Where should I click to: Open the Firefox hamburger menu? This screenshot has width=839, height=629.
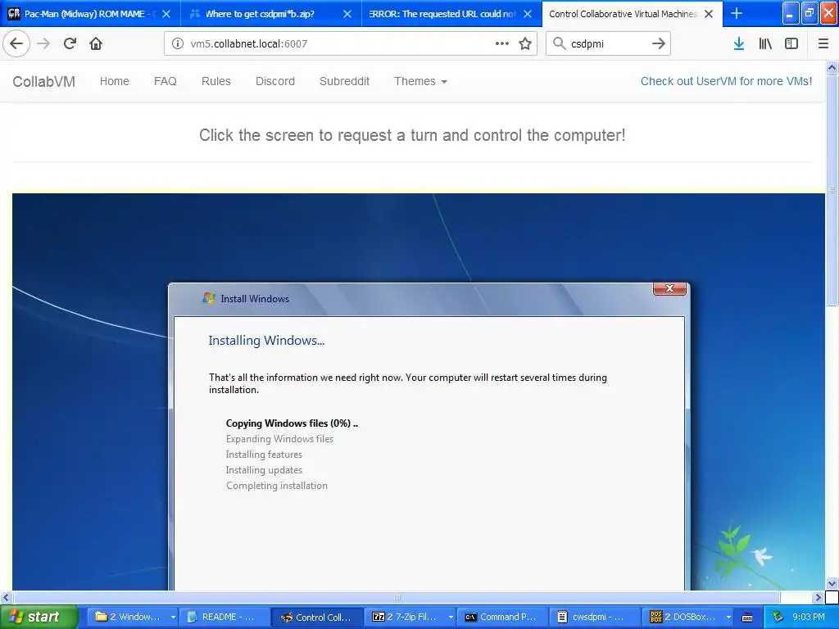[823, 43]
